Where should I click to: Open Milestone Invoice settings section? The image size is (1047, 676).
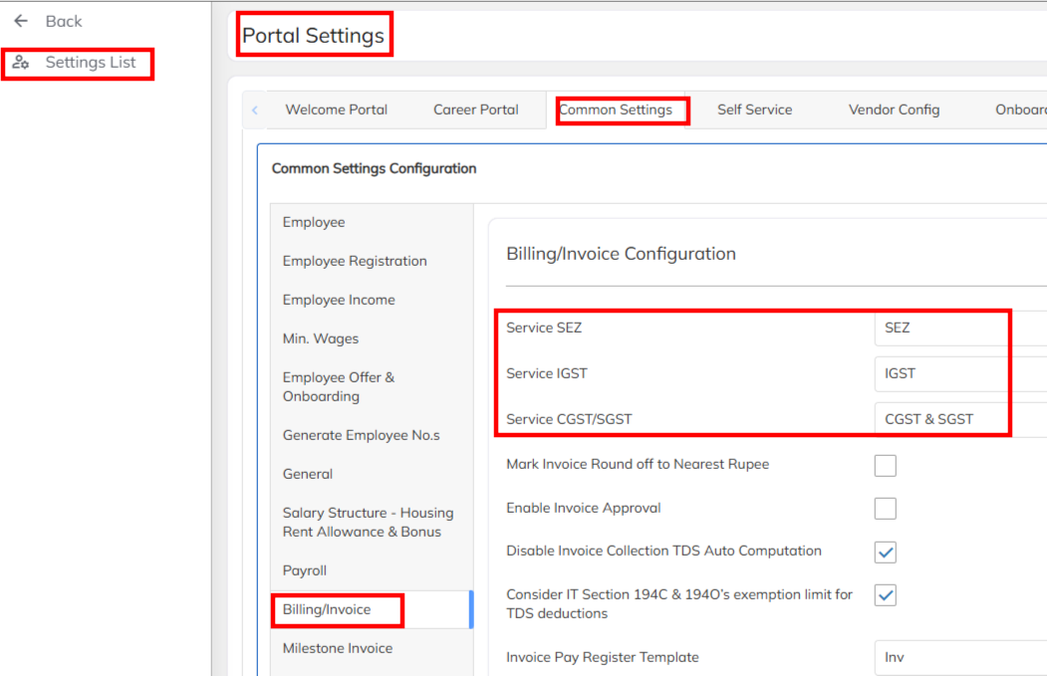338,648
